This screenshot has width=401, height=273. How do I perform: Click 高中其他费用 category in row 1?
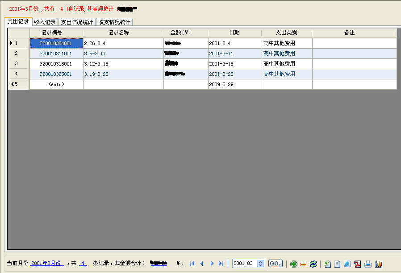click(x=287, y=43)
